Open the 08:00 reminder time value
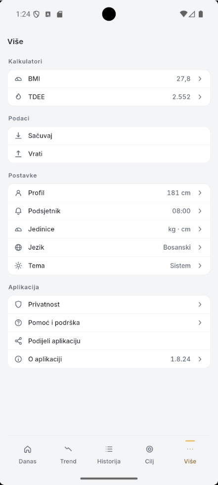218x485 pixels. click(181, 211)
